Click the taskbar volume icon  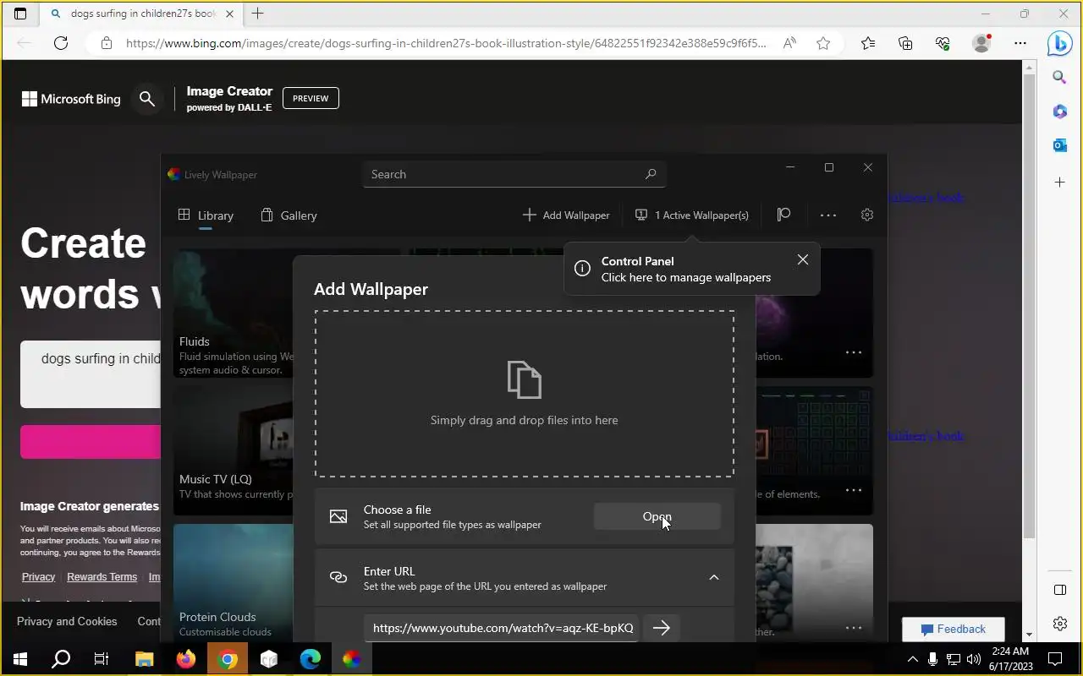973,659
